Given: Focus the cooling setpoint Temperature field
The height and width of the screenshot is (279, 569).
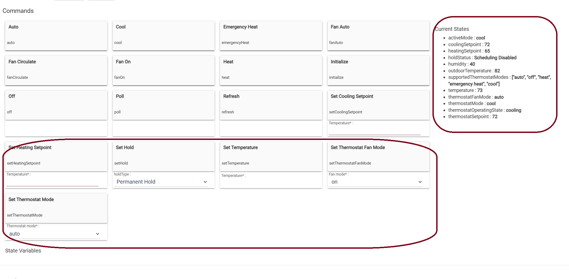Looking at the screenshot, I should click(x=375, y=131).
